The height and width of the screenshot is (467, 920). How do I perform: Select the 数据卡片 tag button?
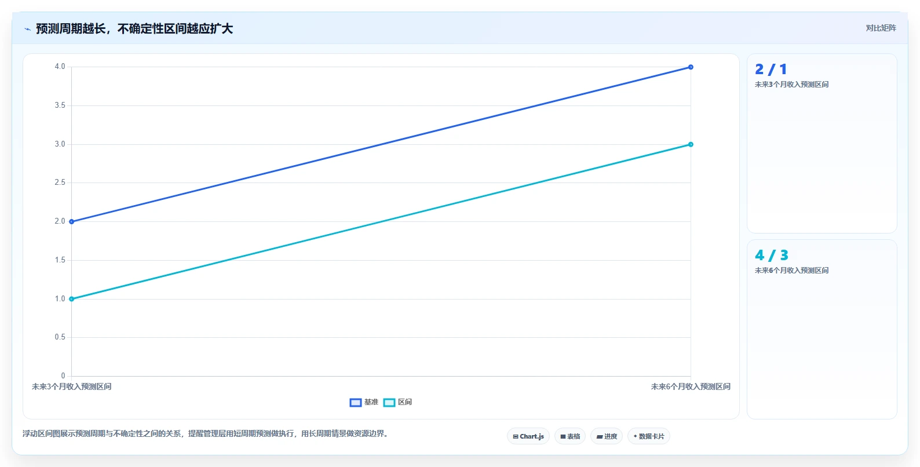click(x=649, y=436)
